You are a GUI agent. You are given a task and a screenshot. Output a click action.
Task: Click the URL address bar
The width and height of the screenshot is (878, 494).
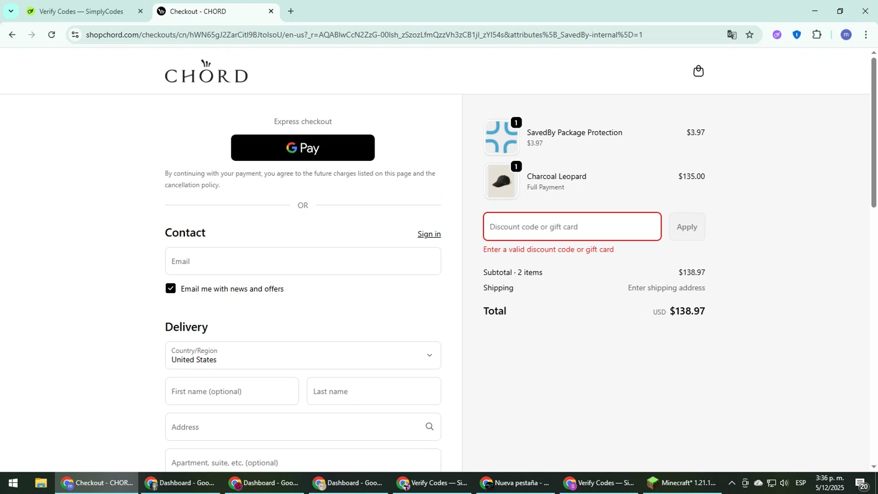364,35
